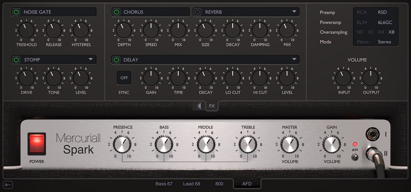Image resolution: width=411 pixels, height=192 pixels.
Task: Expand the Stomp type dropdown
Action: pos(90,60)
